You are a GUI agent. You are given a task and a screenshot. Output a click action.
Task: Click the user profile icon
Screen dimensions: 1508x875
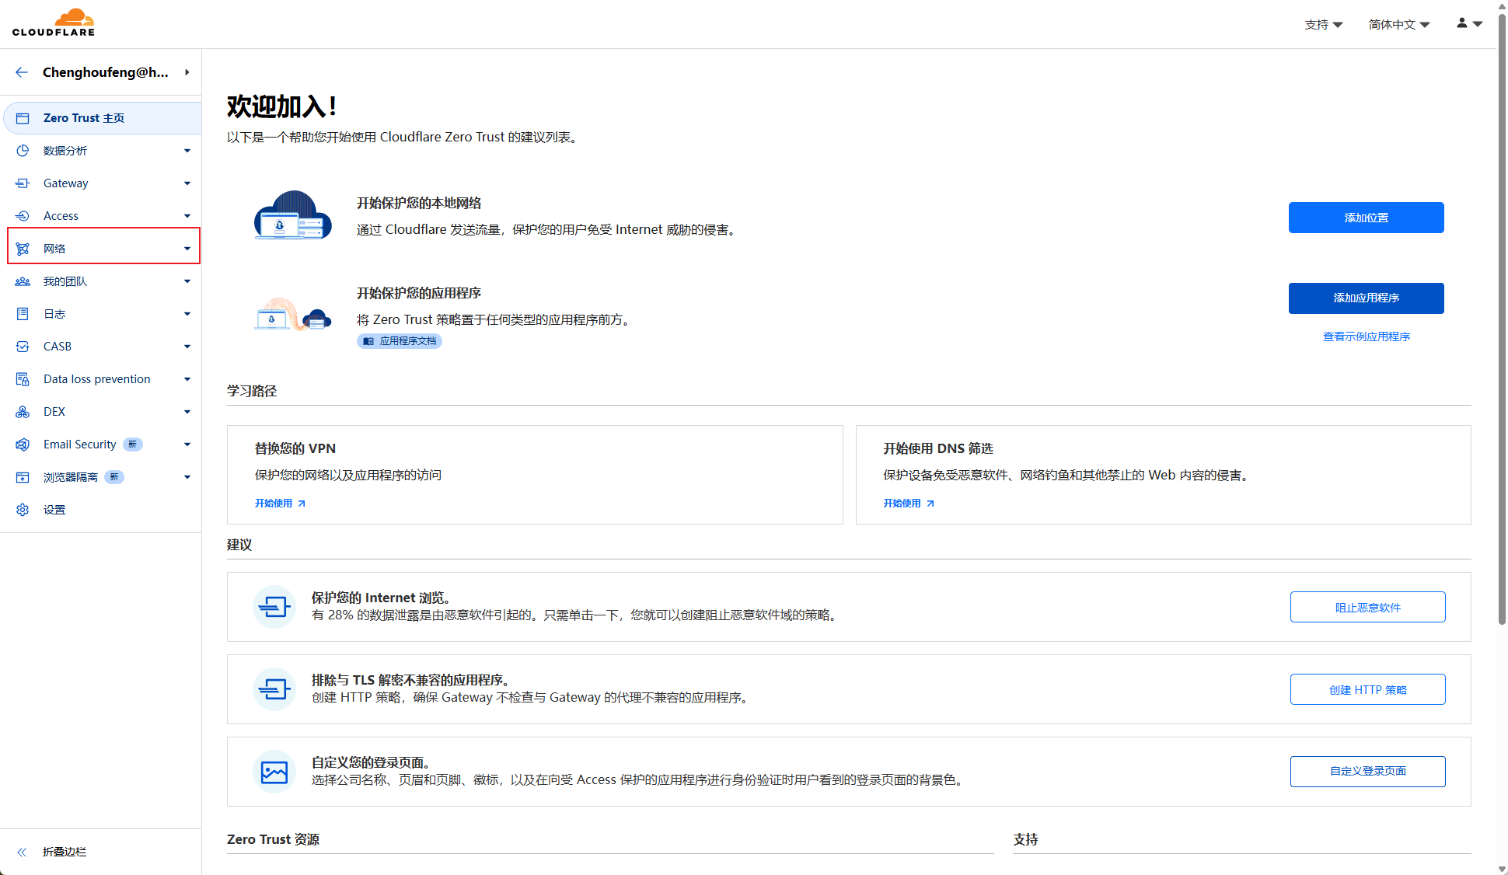pyautogui.click(x=1462, y=23)
